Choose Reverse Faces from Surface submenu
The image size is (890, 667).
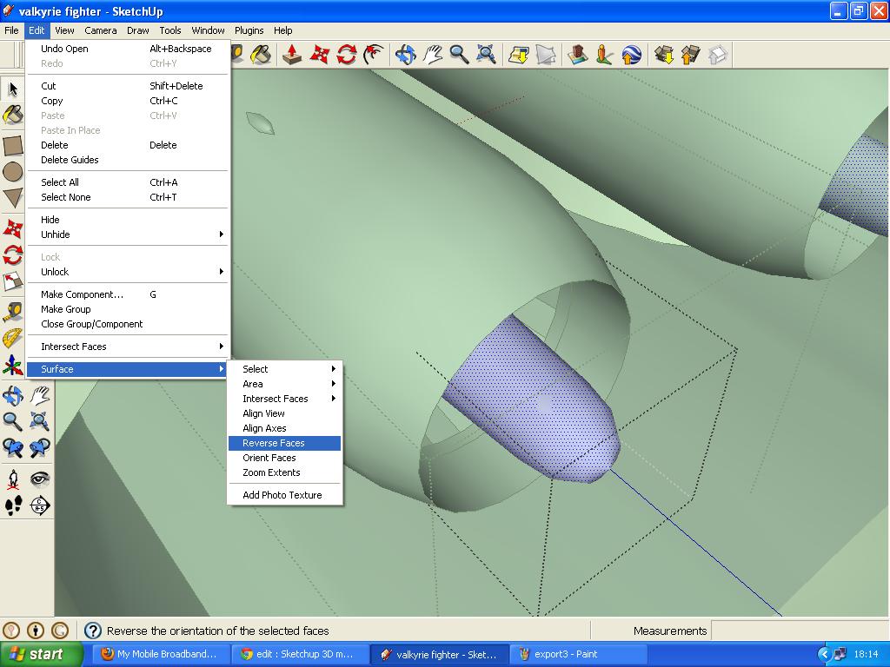point(284,443)
